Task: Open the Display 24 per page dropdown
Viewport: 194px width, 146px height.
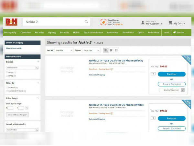Action: 91,50
